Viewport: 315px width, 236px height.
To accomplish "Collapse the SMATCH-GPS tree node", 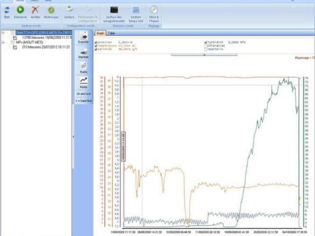I will [3, 33].
